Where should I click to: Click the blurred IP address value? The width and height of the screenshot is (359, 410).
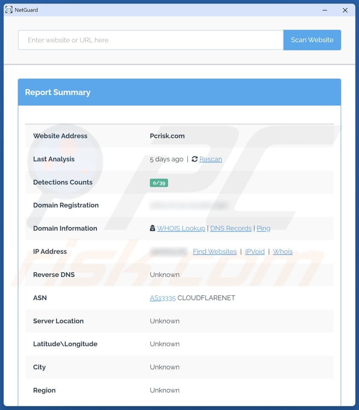point(168,252)
